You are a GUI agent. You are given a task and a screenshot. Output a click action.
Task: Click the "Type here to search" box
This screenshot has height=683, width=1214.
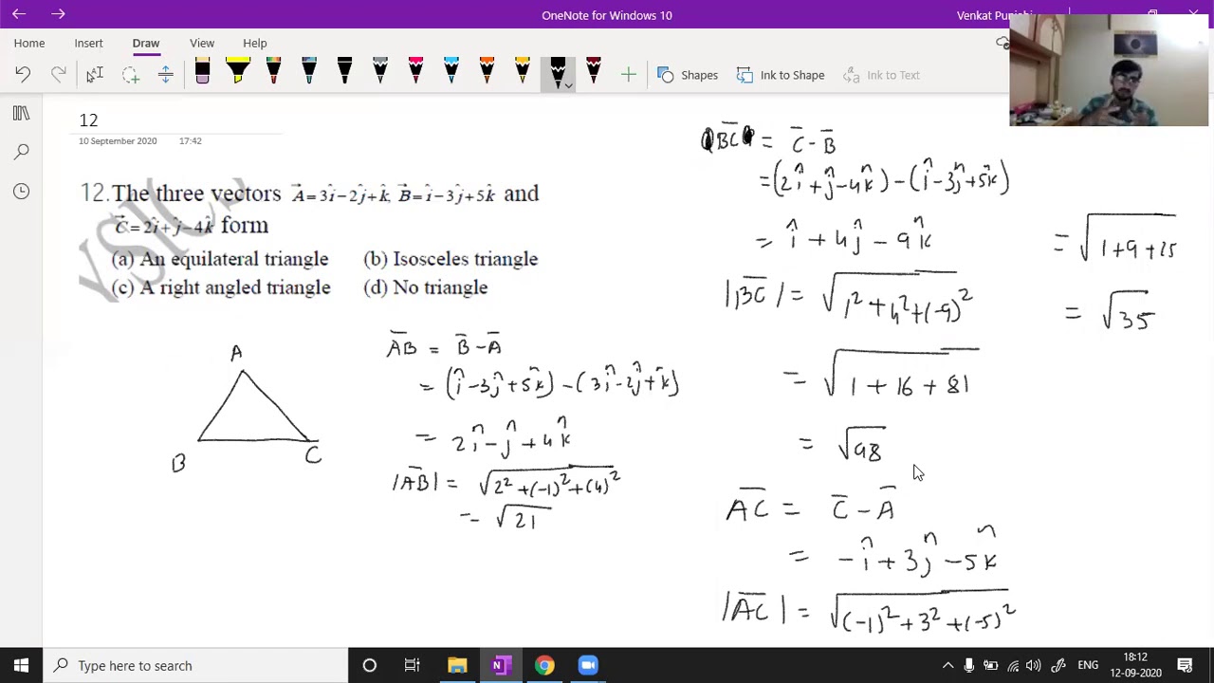click(x=195, y=665)
